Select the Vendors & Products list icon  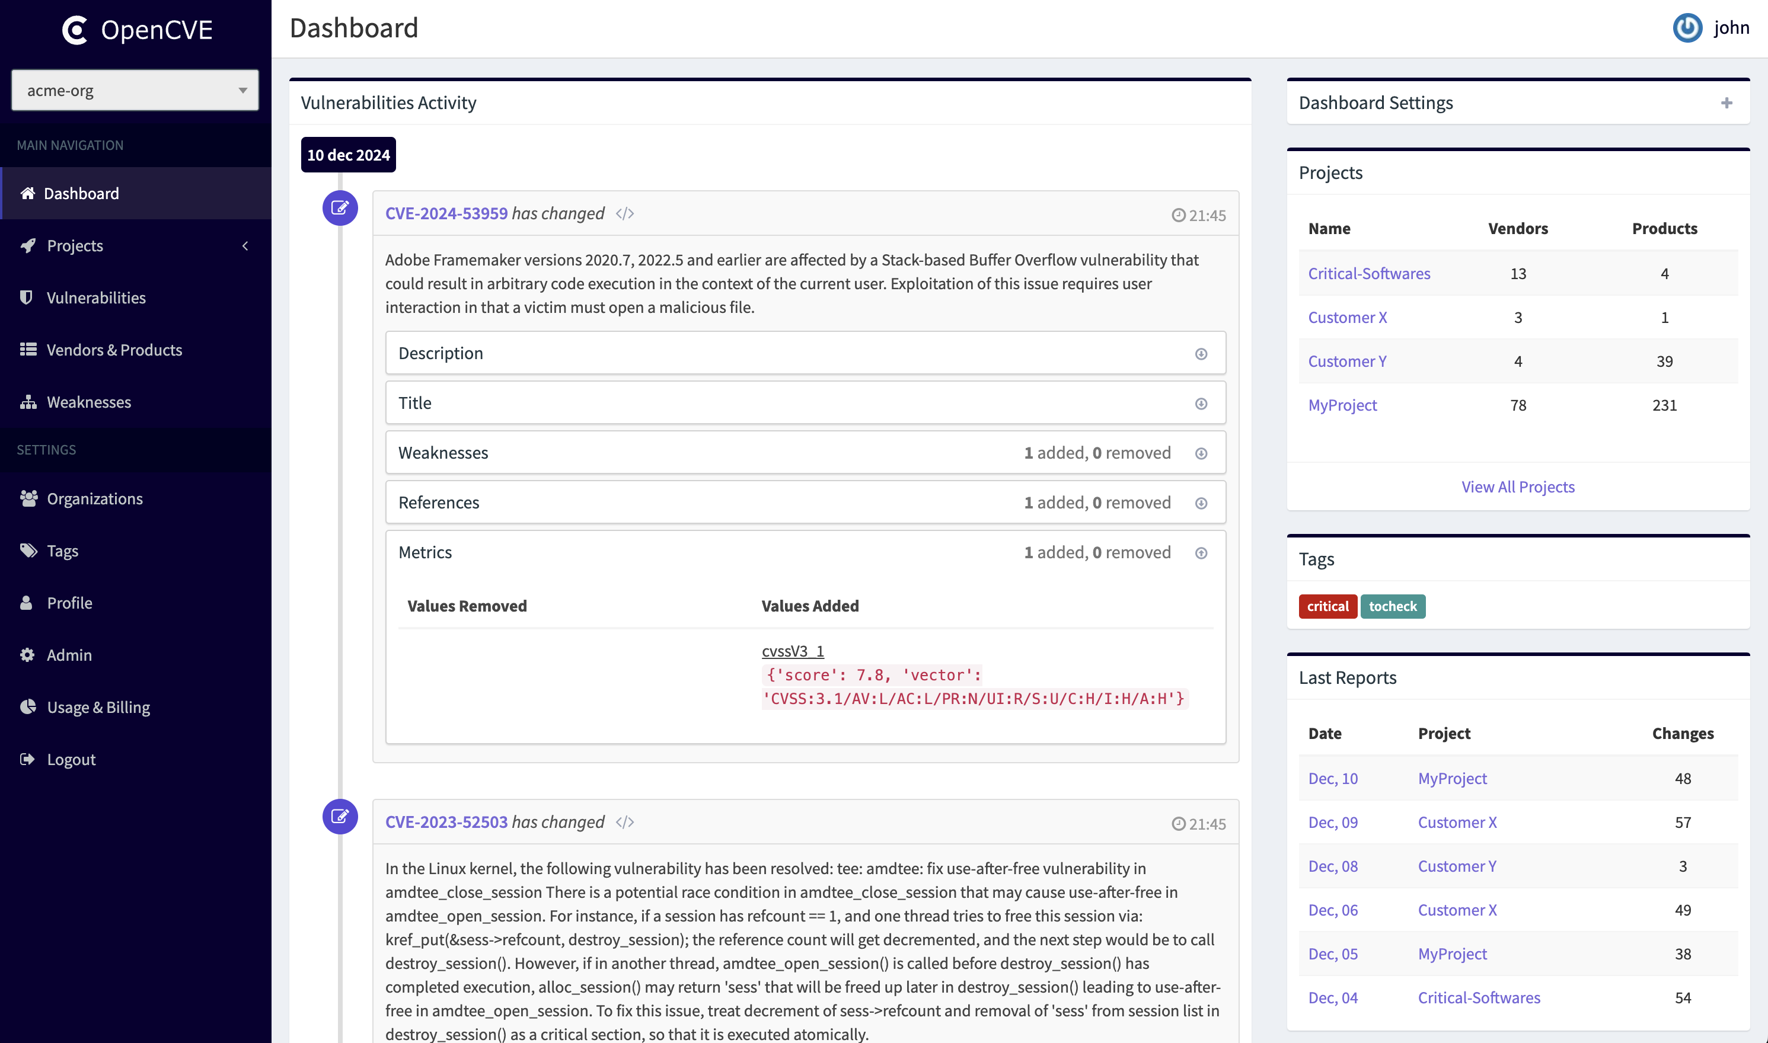pos(27,349)
